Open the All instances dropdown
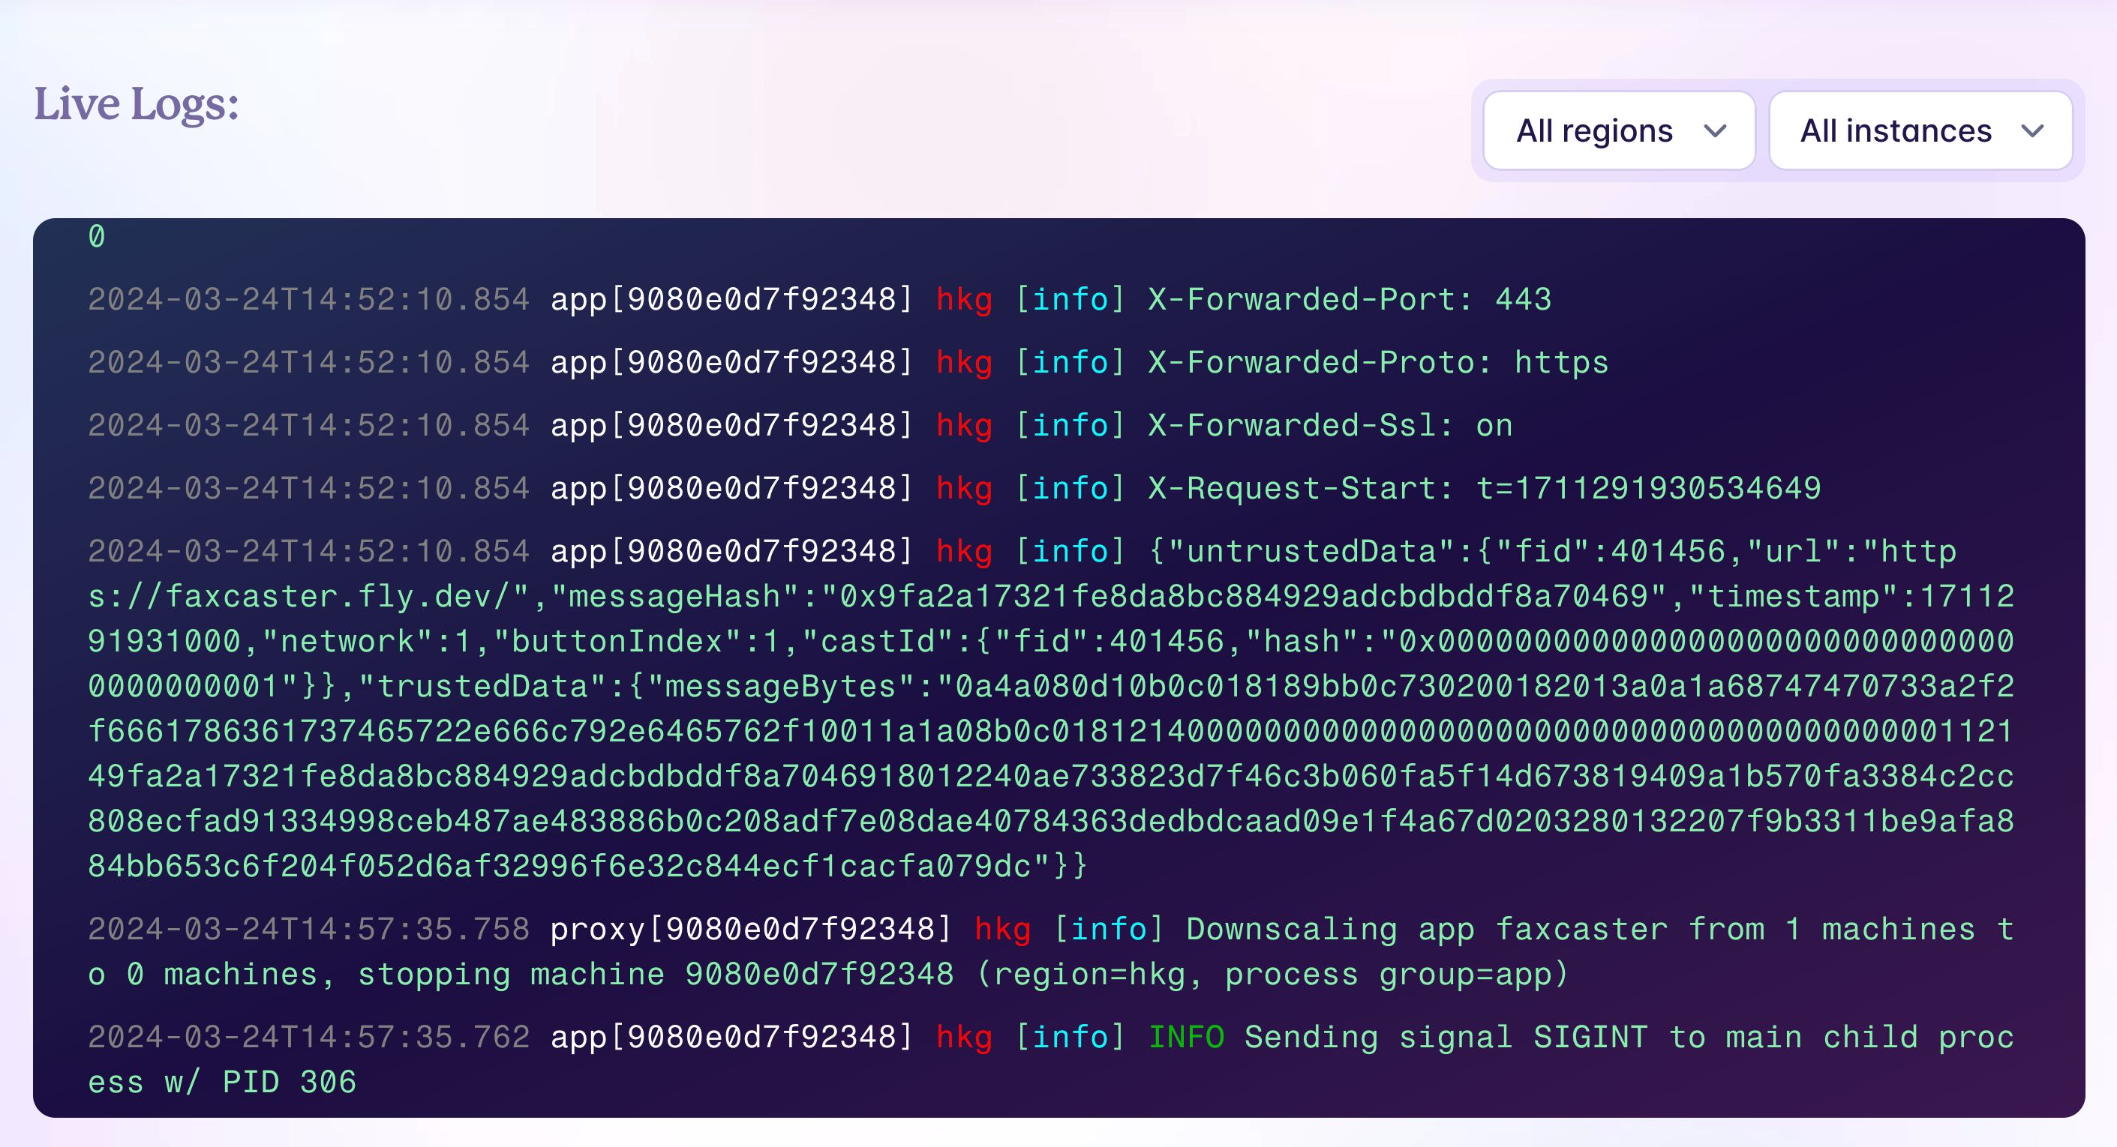Screen dimensions: 2117x1147 coord(1920,130)
